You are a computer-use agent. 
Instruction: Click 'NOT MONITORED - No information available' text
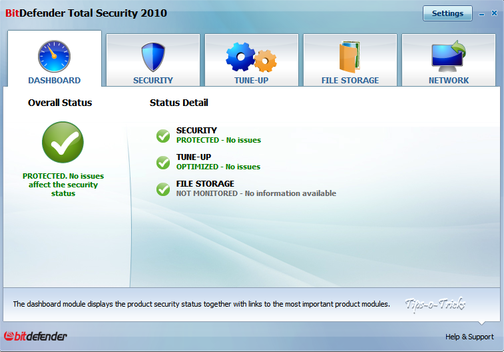point(256,193)
